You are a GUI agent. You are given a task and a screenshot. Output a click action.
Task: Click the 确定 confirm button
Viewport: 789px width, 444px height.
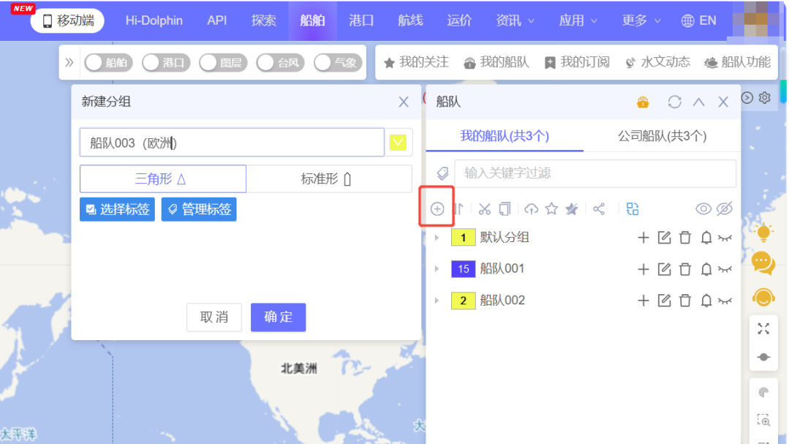(278, 317)
